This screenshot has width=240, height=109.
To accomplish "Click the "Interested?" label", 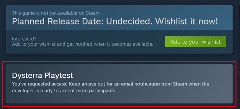I will (24, 39).
